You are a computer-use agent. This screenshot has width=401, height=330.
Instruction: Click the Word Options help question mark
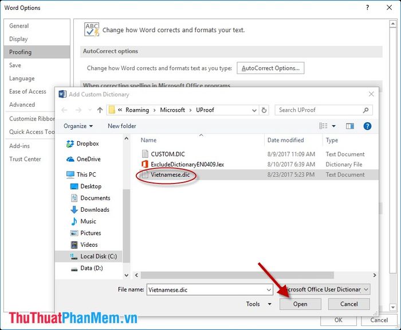[x=368, y=7]
